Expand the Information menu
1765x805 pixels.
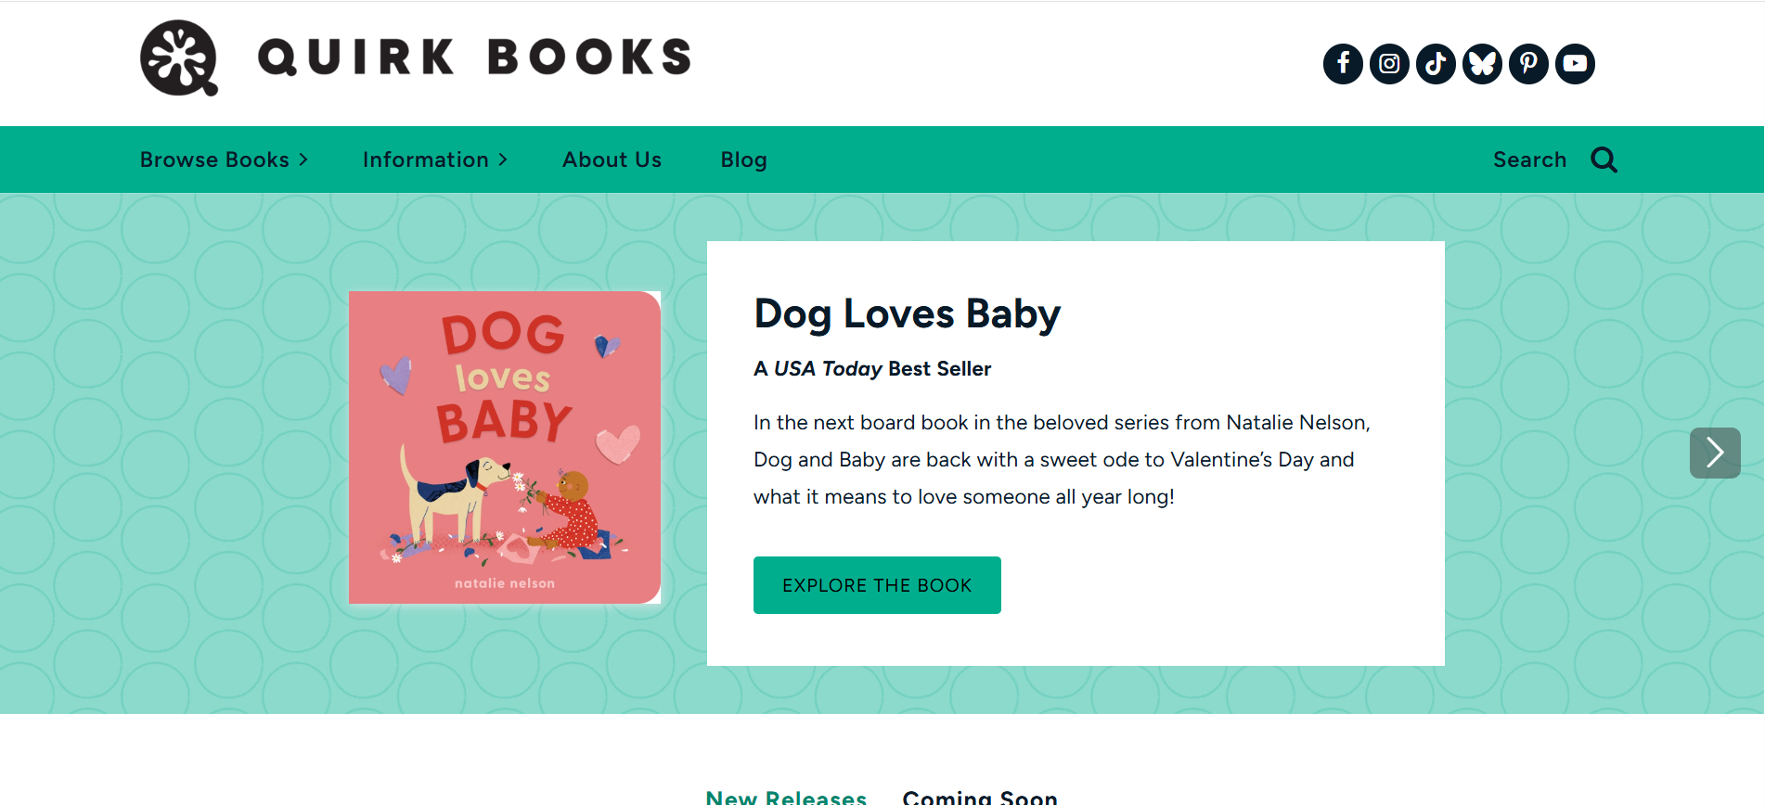click(x=434, y=160)
